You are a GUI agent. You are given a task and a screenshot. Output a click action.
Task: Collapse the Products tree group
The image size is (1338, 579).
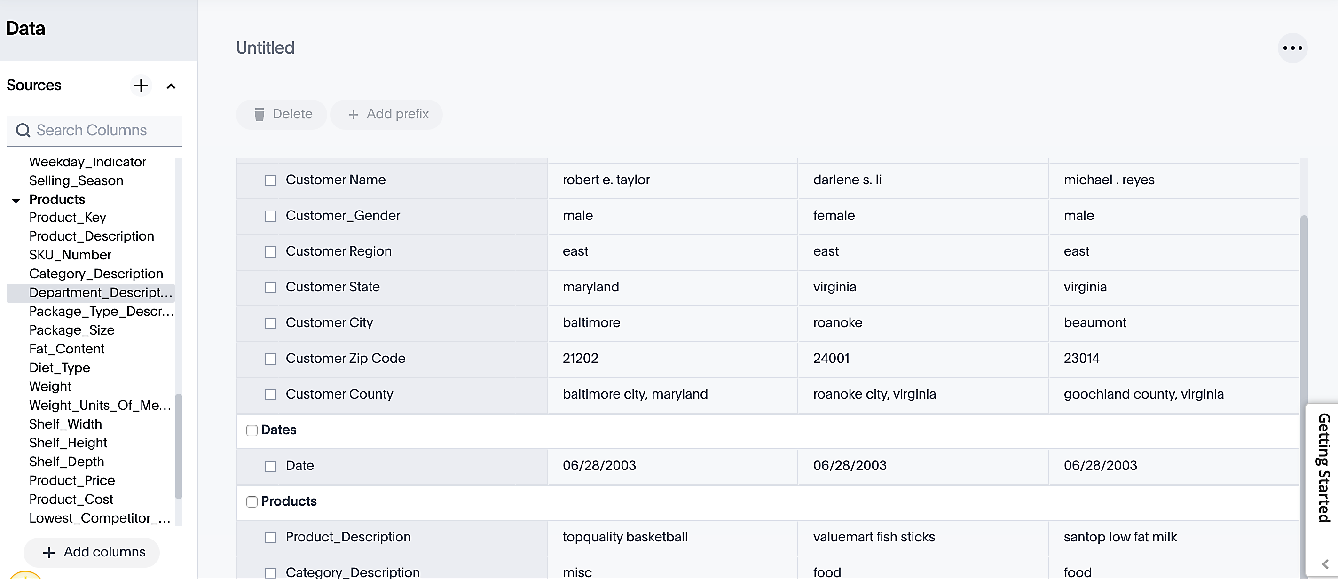[x=16, y=200]
